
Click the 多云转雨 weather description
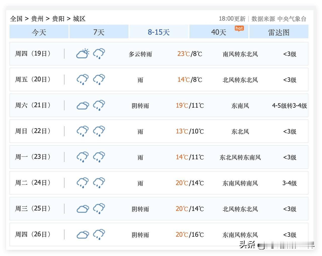140,54
